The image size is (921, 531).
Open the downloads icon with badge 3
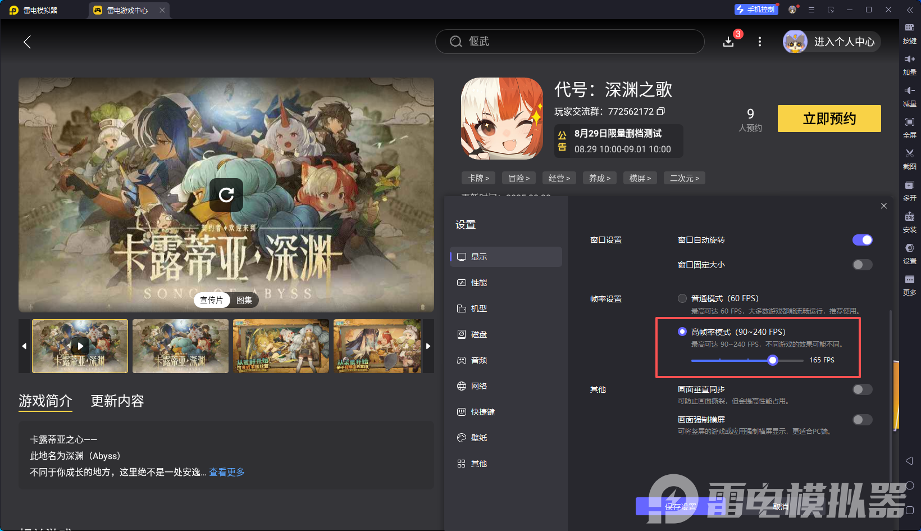[729, 42]
